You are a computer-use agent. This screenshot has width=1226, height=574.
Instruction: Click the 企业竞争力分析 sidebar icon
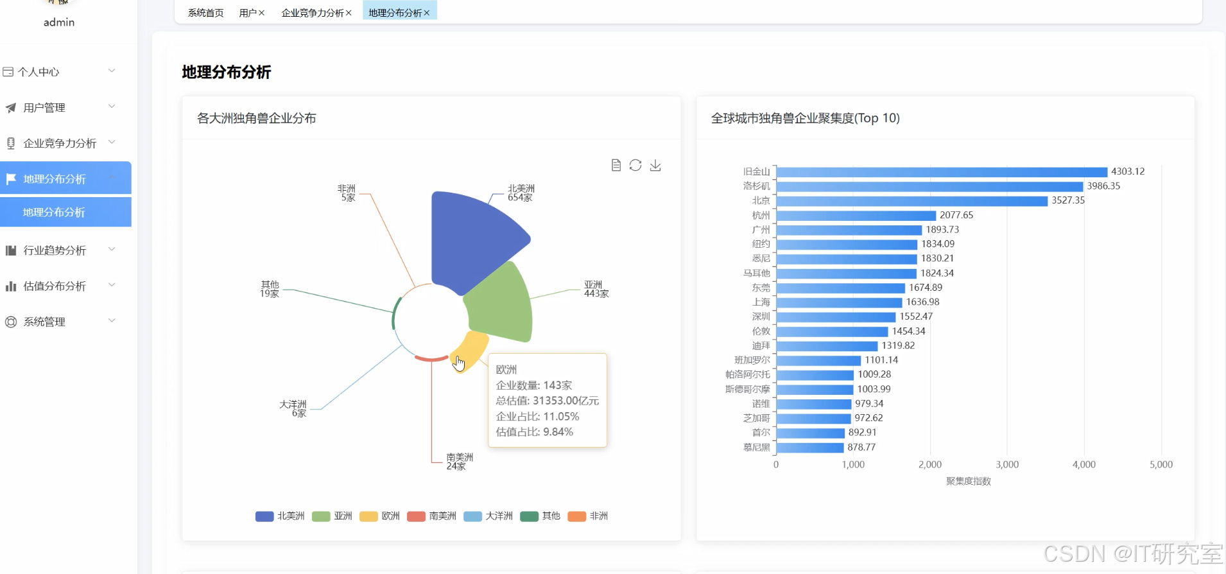[x=11, y=143]
